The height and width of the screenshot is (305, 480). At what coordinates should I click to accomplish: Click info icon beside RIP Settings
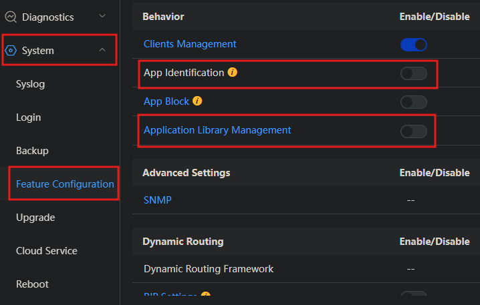206,296
